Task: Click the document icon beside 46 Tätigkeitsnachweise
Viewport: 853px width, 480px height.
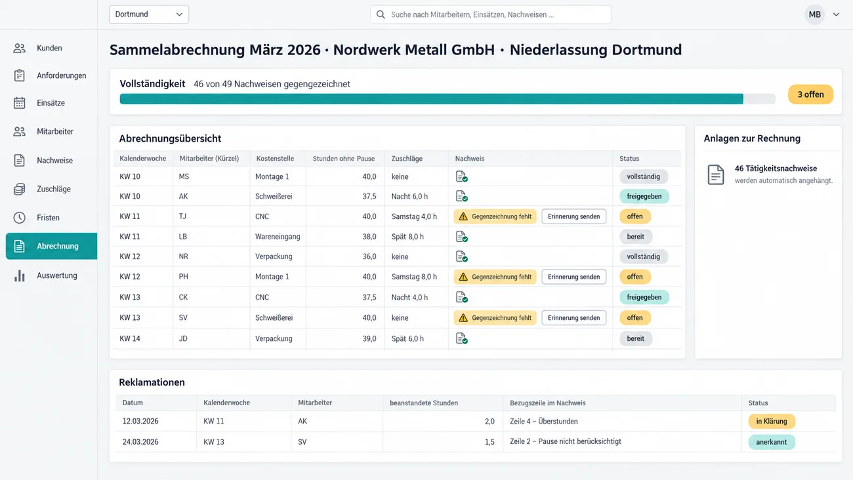Action: point(716,174)
